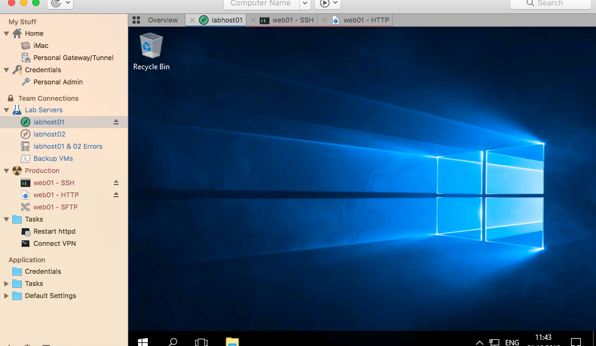Disconnect web01 - SSH via eject icon
596x346 pixels.
(x=116, y=183)
